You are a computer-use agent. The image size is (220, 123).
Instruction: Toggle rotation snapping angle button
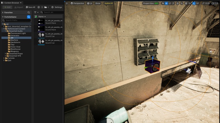coord(194,3)
